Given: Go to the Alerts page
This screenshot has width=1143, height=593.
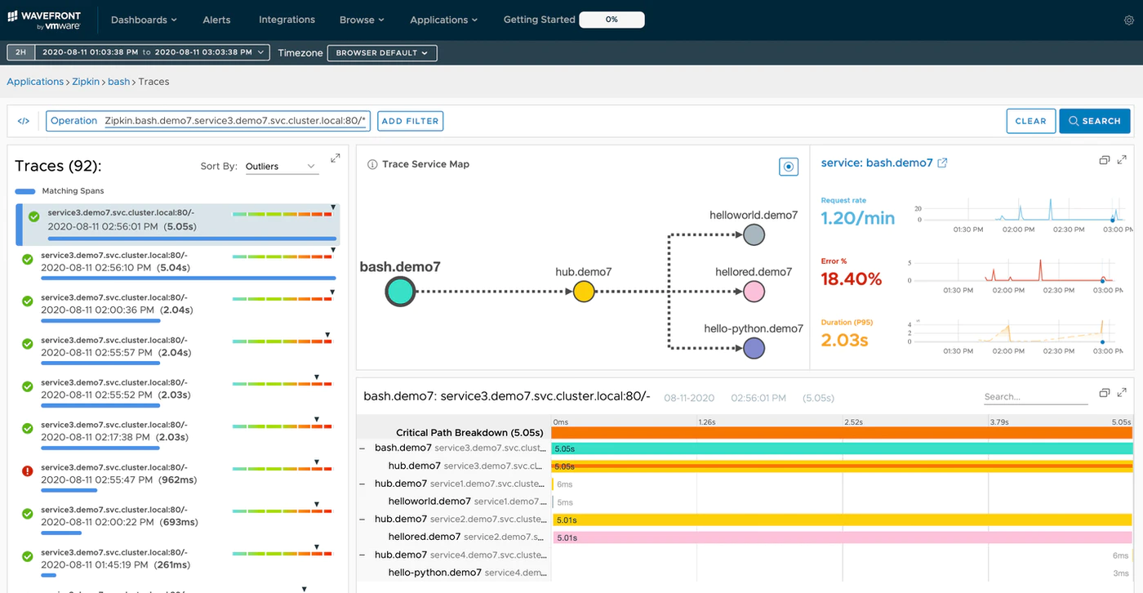Looking at the screenshot, I should 216,20.
